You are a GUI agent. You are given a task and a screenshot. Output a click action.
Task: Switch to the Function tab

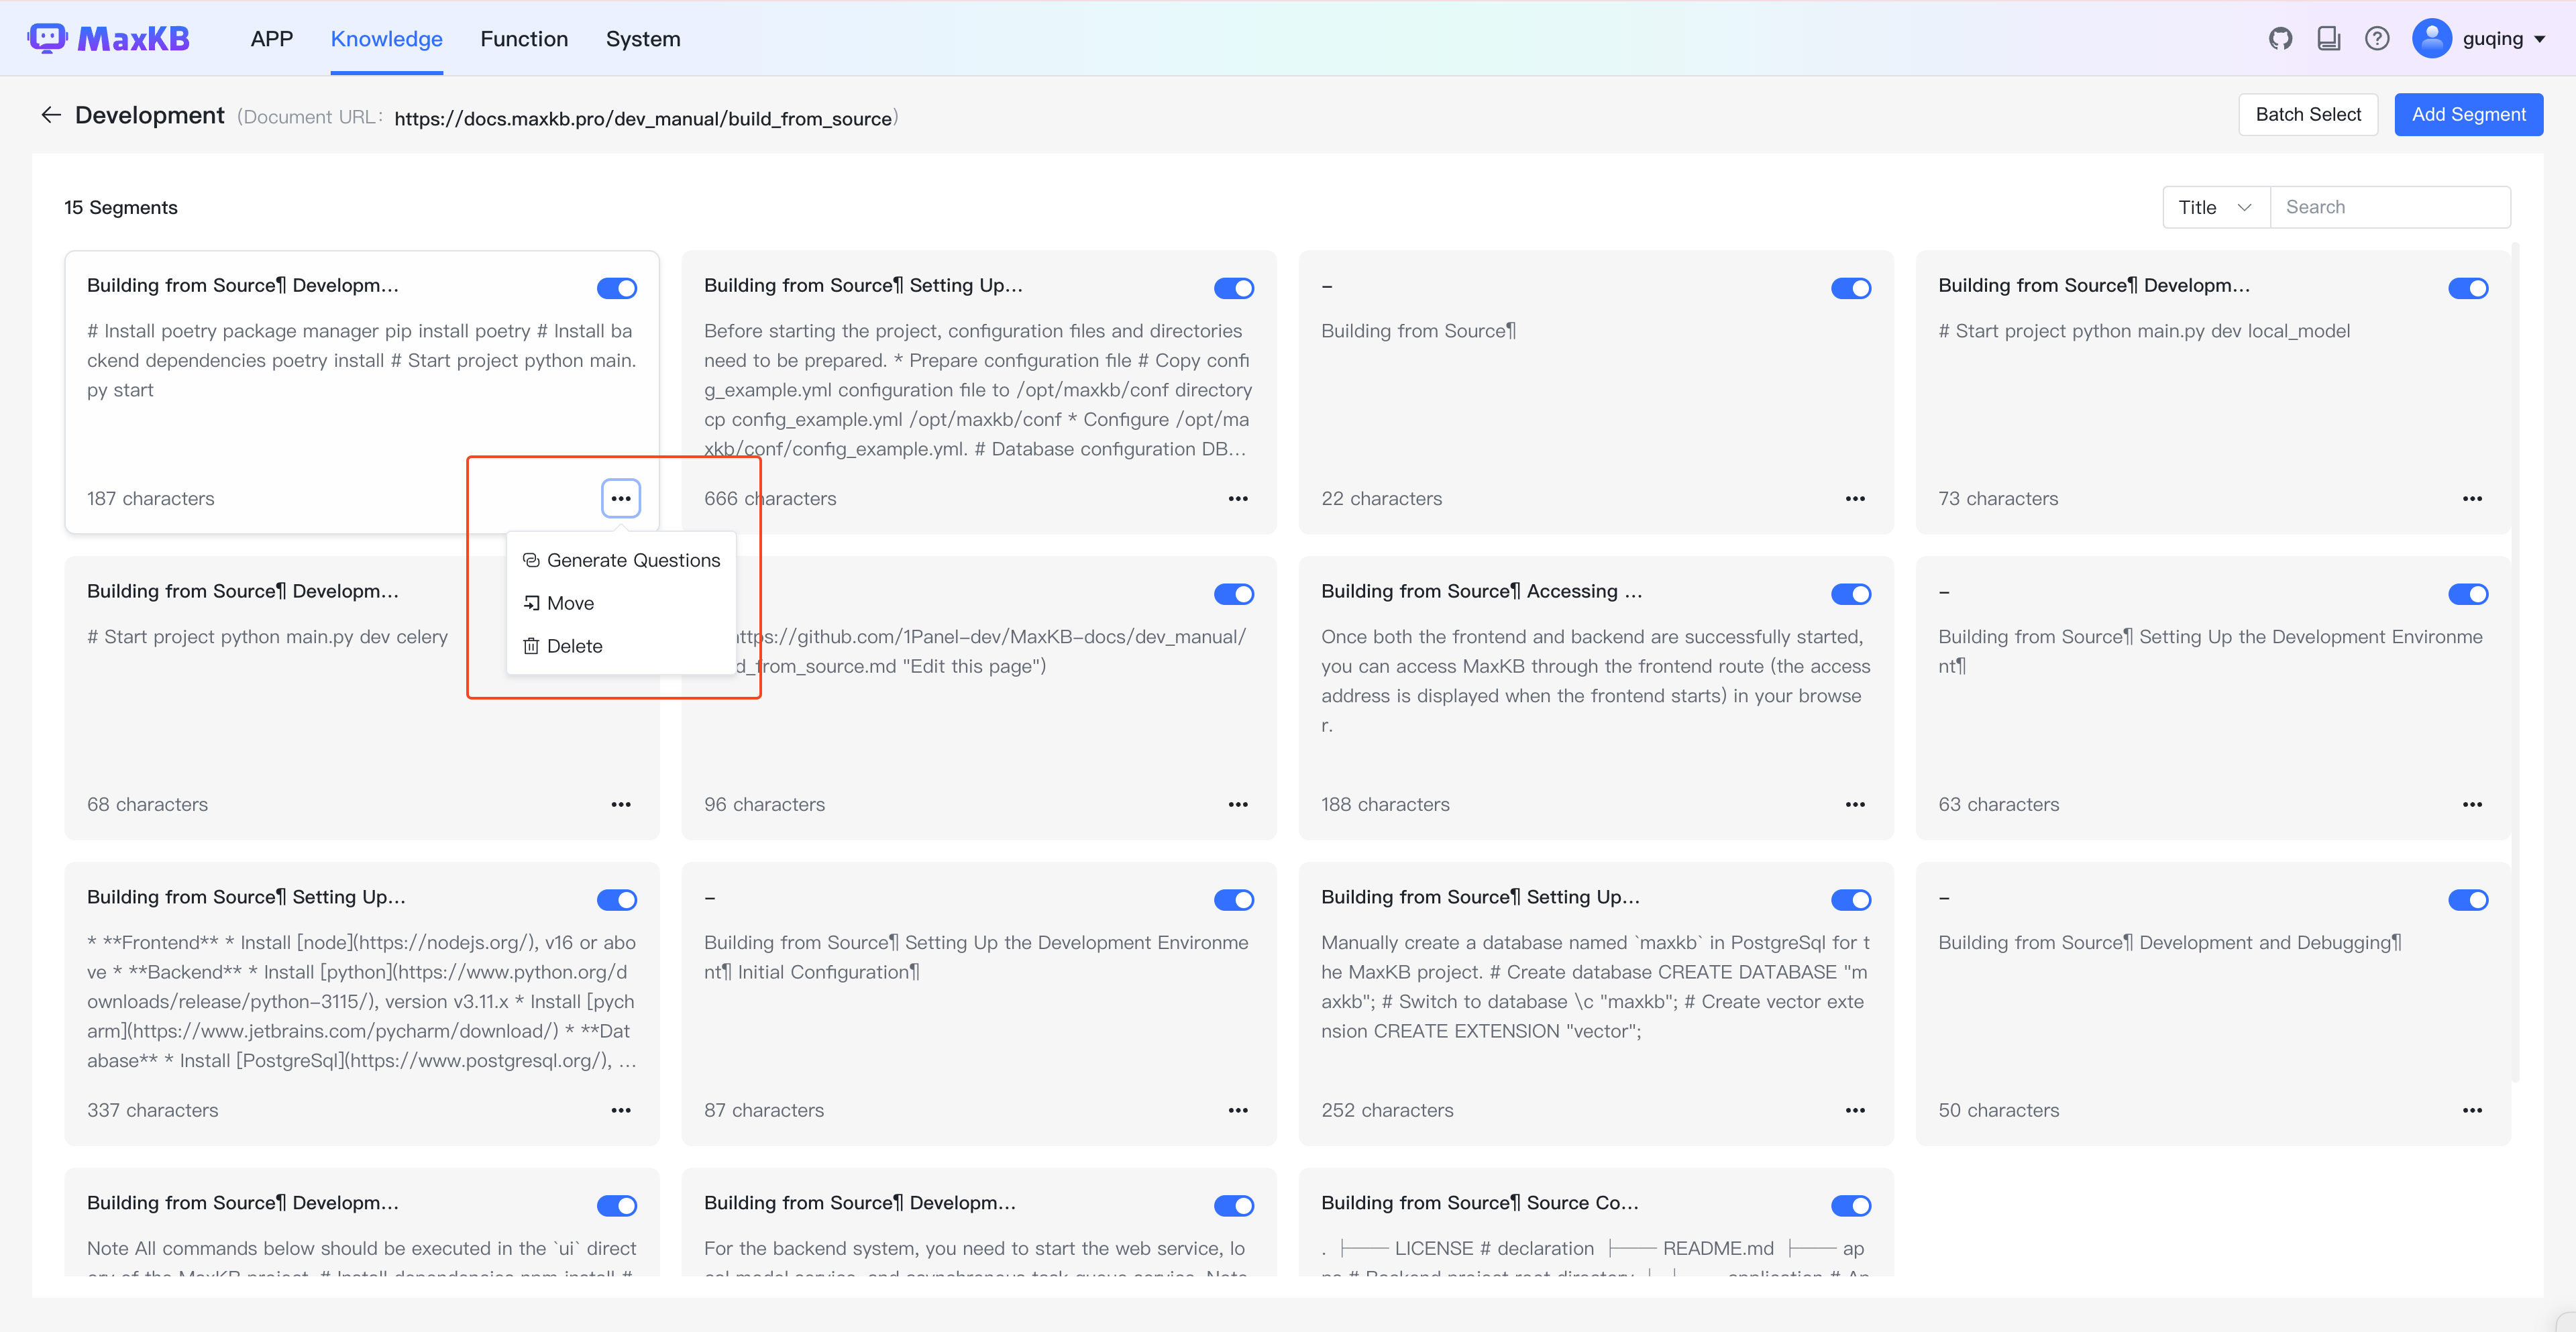click(524, 39)
